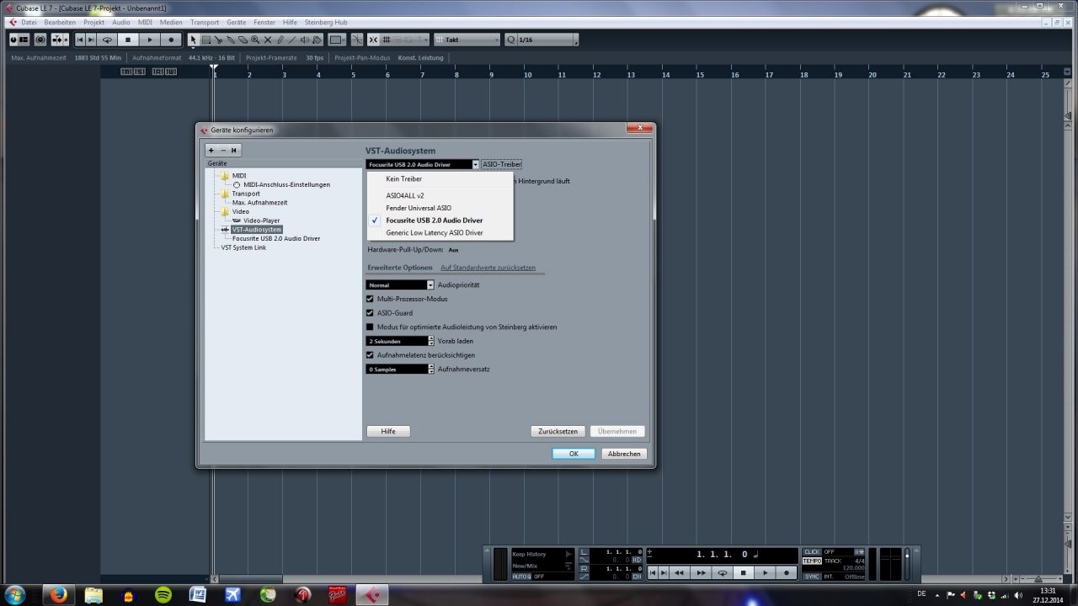Select the Object Selection arrow tool

(x=193, y=40)
